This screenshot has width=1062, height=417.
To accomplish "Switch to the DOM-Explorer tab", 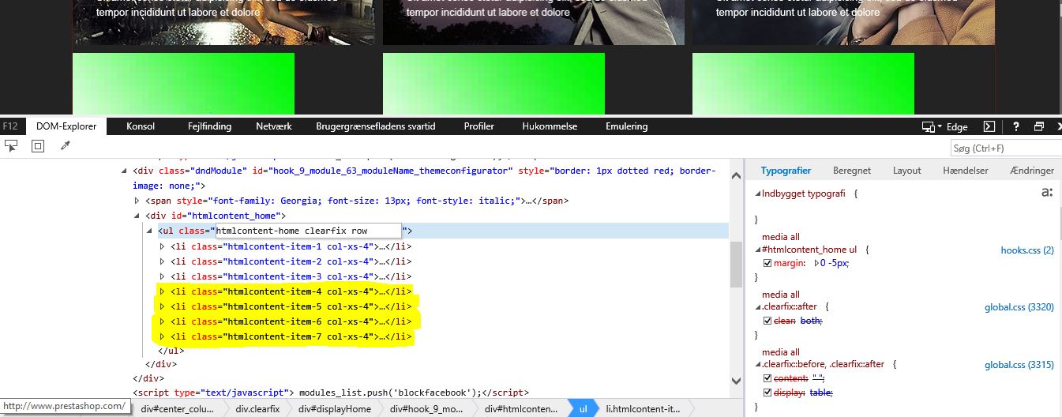I will click(66, 126).
